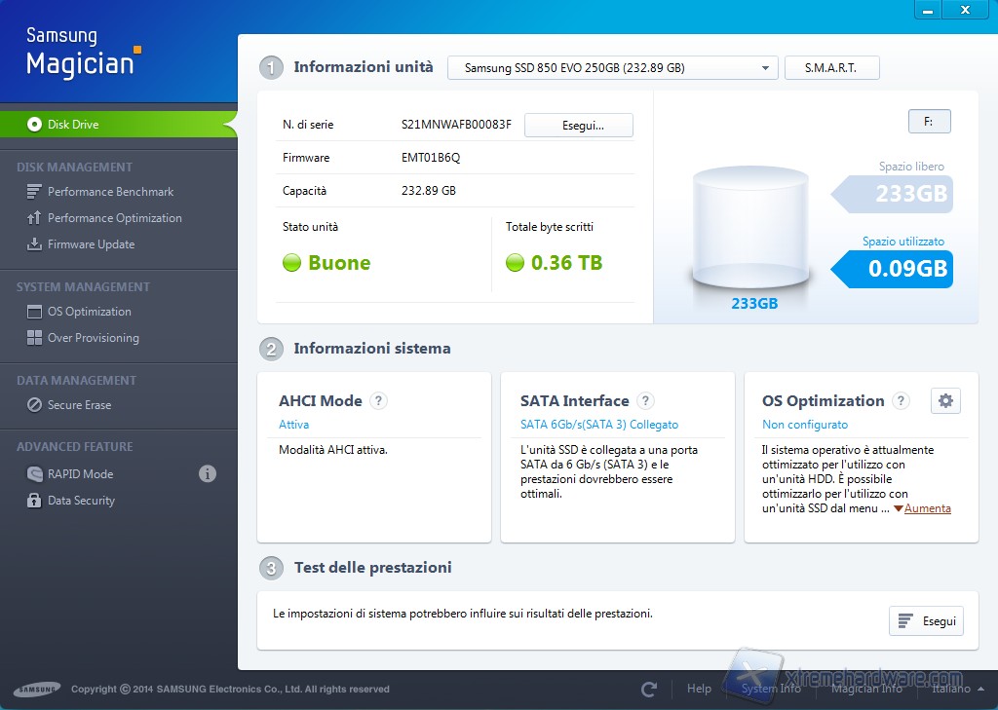
Task: Click the AHCI Mode help question mark
Action: (377, 400)
